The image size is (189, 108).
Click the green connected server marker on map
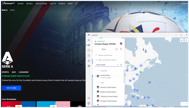[140, 72]
